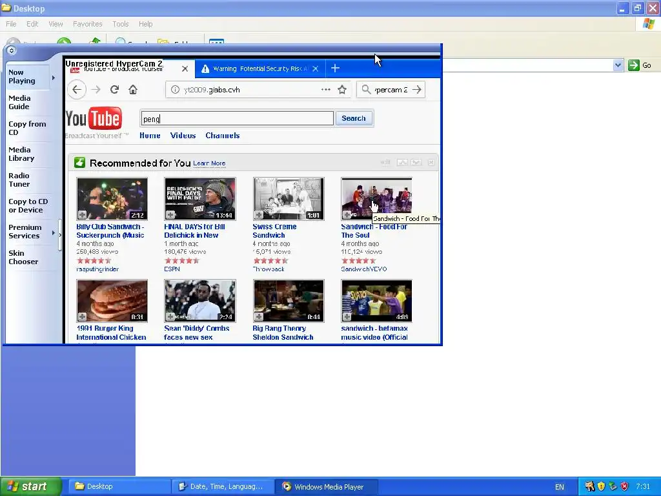Open Help menu in Desktop window
Screen dimensions: 661x496
(x=146, y=24)
